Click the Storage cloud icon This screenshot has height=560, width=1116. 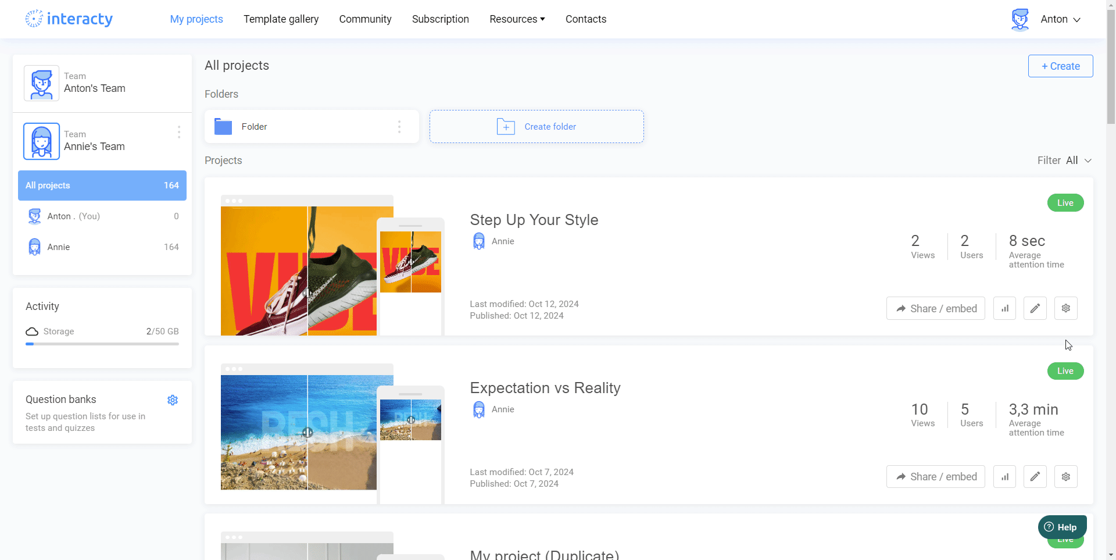[x=32, y=331]
